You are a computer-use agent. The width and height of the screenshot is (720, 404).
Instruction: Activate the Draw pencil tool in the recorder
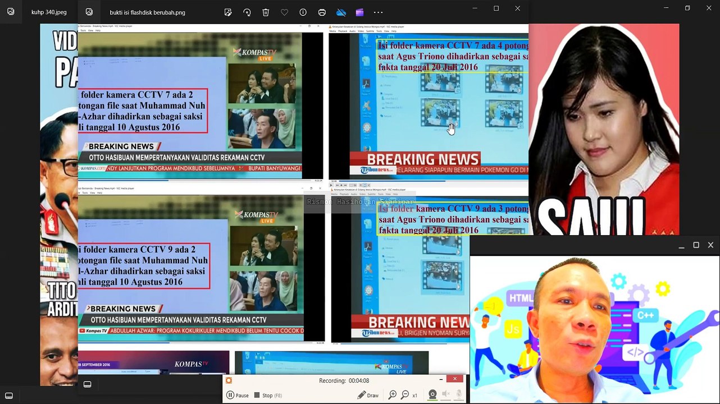(368, 395)
